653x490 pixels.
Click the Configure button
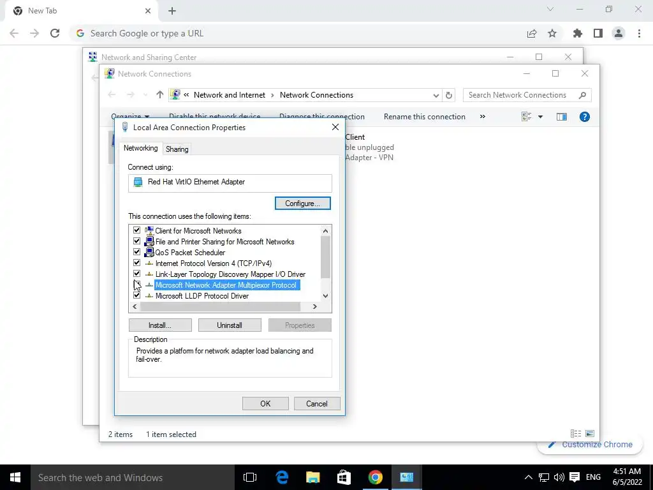[303, 204]
